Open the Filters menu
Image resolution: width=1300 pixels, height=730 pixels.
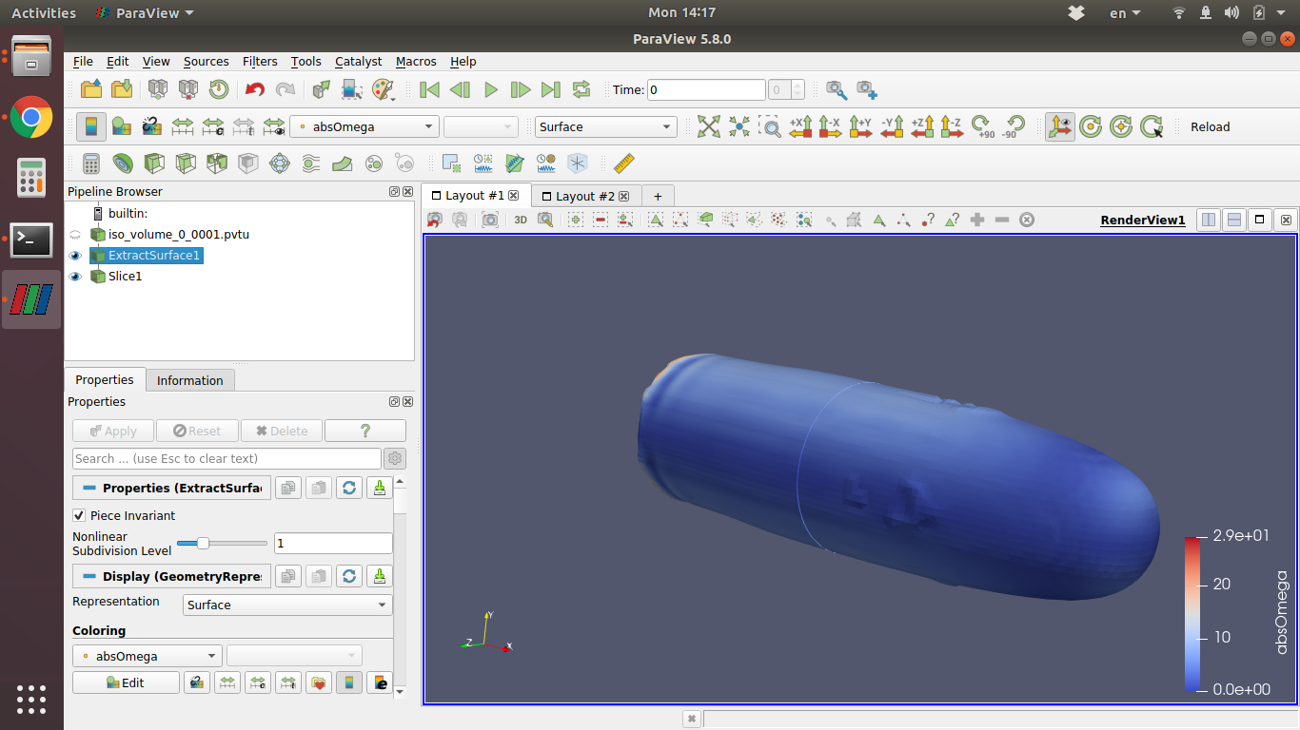[260, 61]
